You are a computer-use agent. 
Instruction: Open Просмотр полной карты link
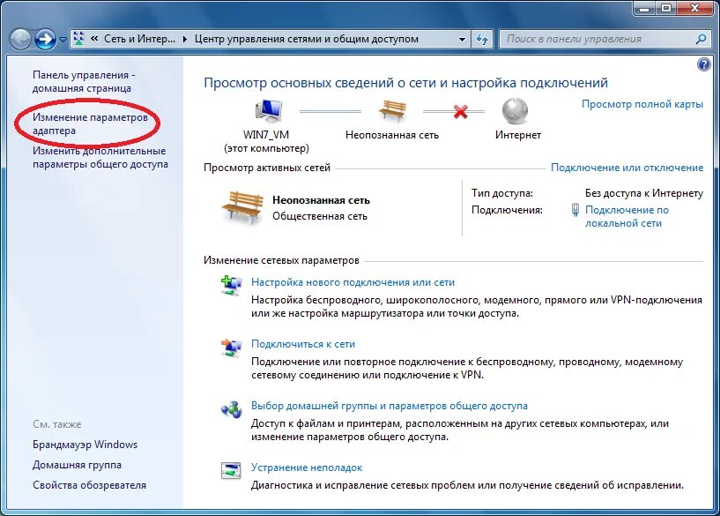(x=642, y=104)
